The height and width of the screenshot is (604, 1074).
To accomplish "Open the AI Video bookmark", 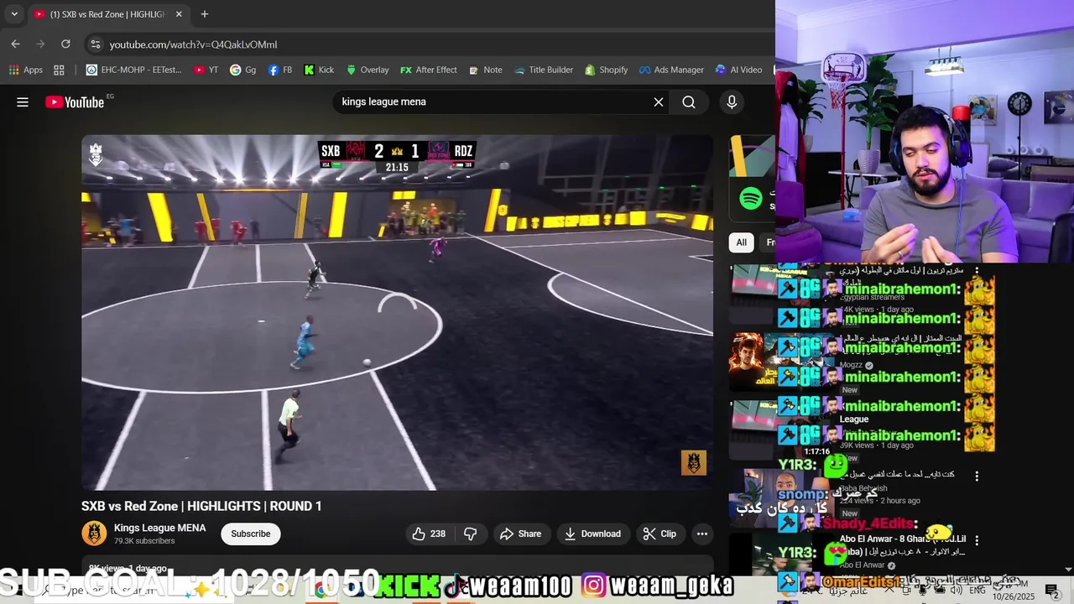I will pos(739,70).
